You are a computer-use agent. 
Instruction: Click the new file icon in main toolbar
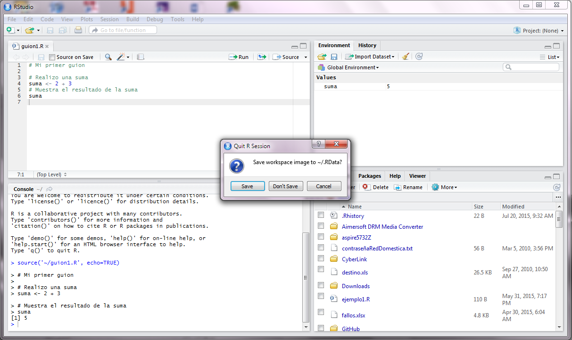[x=10, y=30]
